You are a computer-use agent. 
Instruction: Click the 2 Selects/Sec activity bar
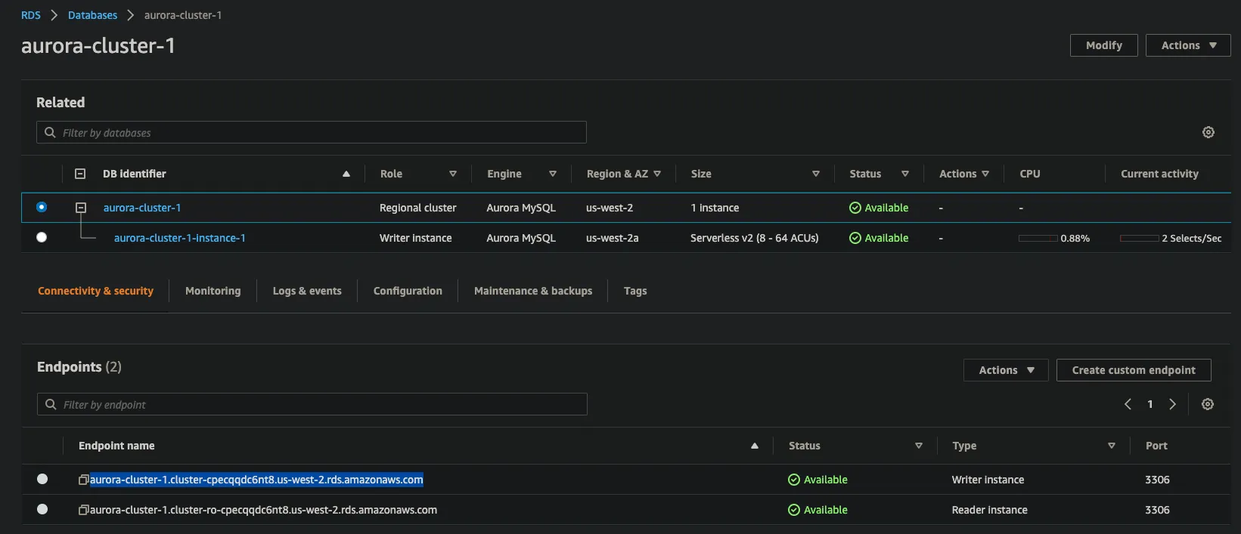pos(1140,238)
